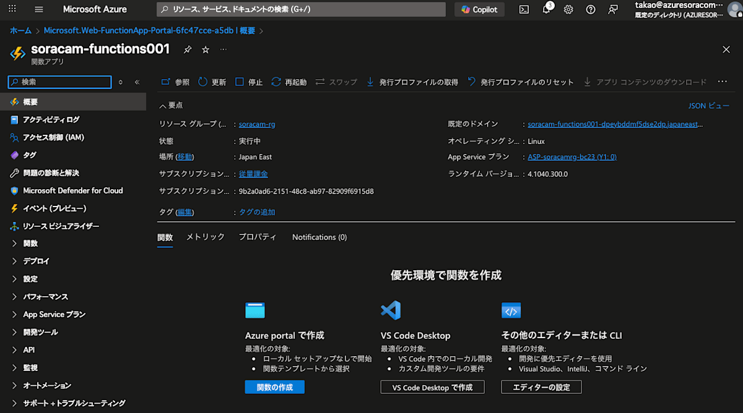Select the 関数 tab
The image size is (743, 413).
point(165,237)
